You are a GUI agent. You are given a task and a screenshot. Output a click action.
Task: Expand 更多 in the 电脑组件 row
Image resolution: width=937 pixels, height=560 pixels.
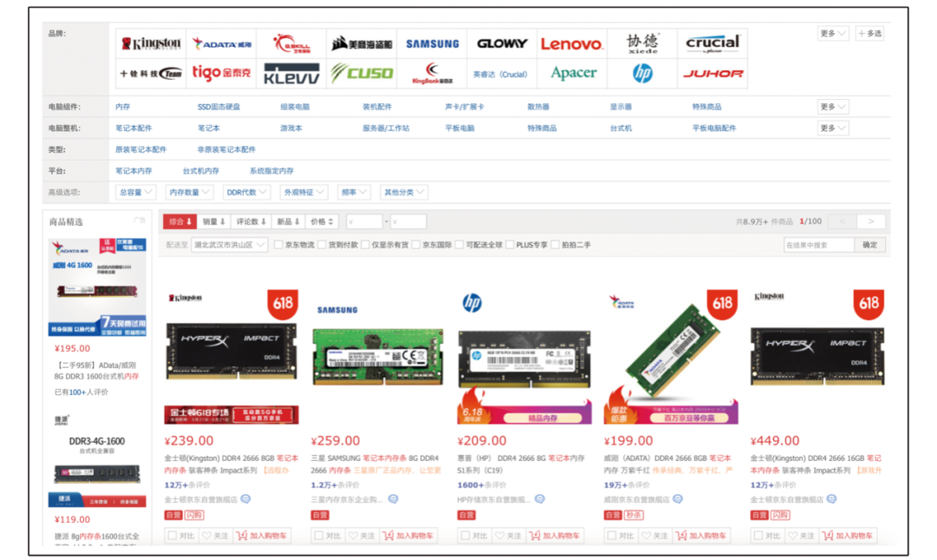tap(833, 107)
